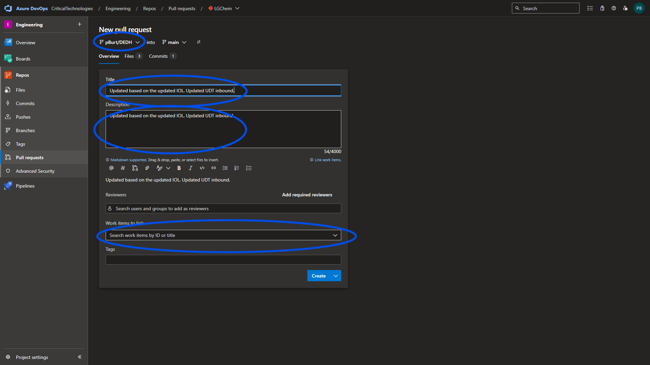Image resolution: width=650 pixels, height=365 pixels.
Task: Insert code block using code icon
Action: pyautogui.click(x=202, y=168)
